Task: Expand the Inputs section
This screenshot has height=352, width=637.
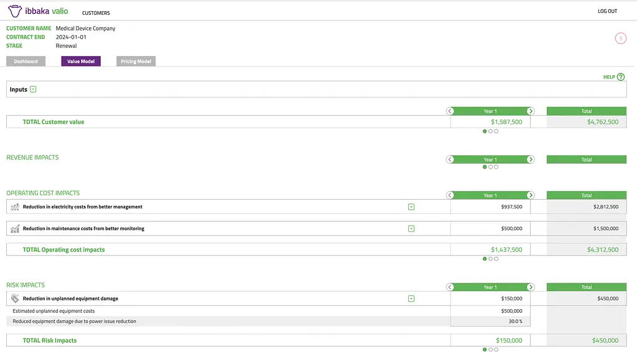Action: (33, 90)
